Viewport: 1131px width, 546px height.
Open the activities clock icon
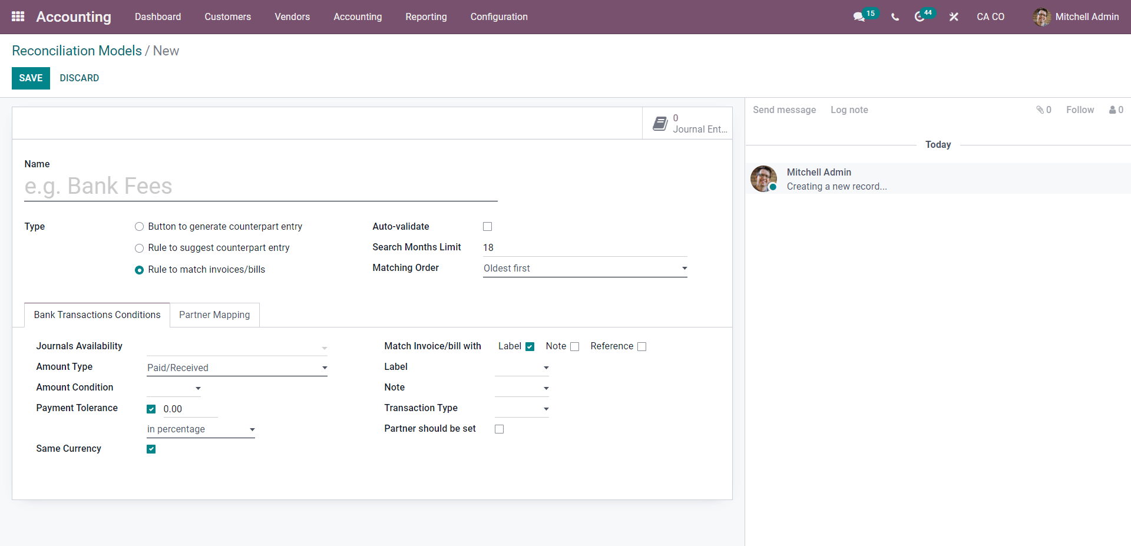pyautogui.click(x=919, y=17)
